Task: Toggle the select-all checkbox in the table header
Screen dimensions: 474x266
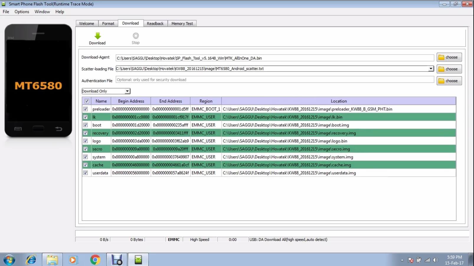Action: tap(87, 101)
